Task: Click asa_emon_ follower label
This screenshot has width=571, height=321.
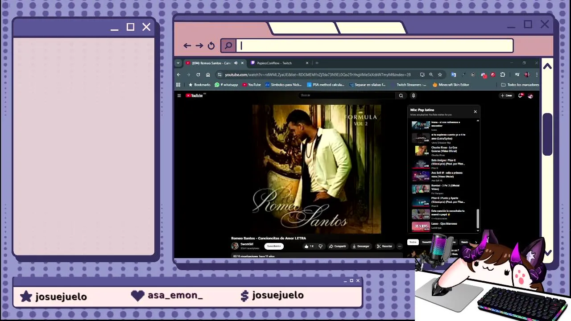Action: pos(175,295)
